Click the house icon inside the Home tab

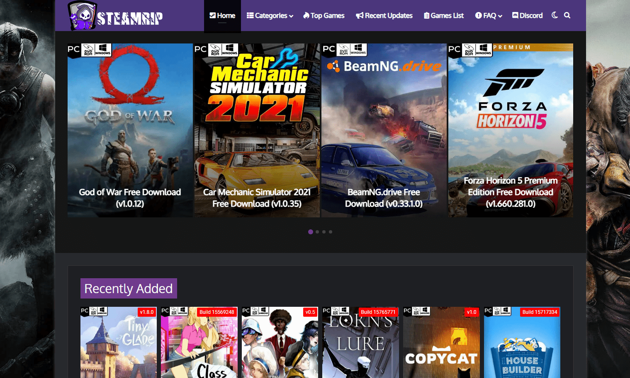212,15
